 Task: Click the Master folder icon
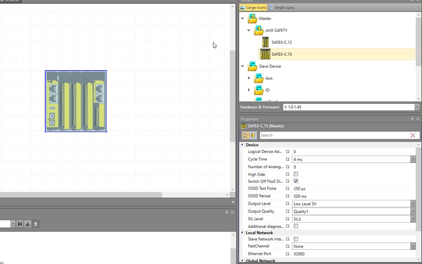[x=253, y=18]
